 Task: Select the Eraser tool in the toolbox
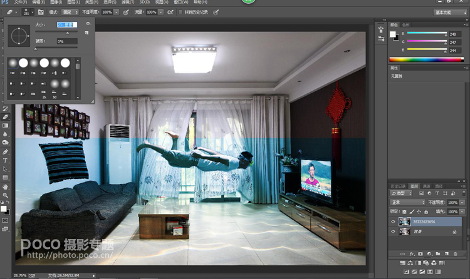point(6,117)
